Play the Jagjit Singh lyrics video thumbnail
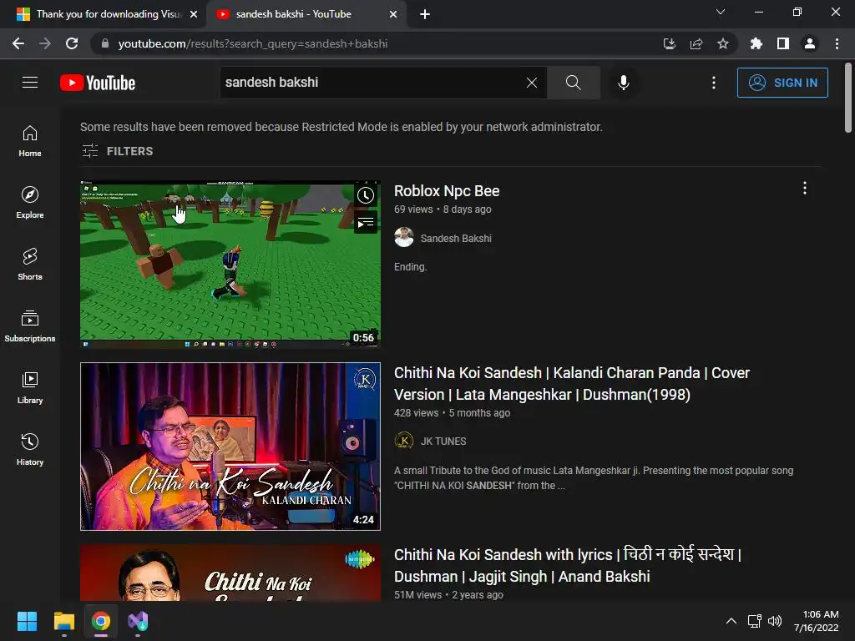 230,573
